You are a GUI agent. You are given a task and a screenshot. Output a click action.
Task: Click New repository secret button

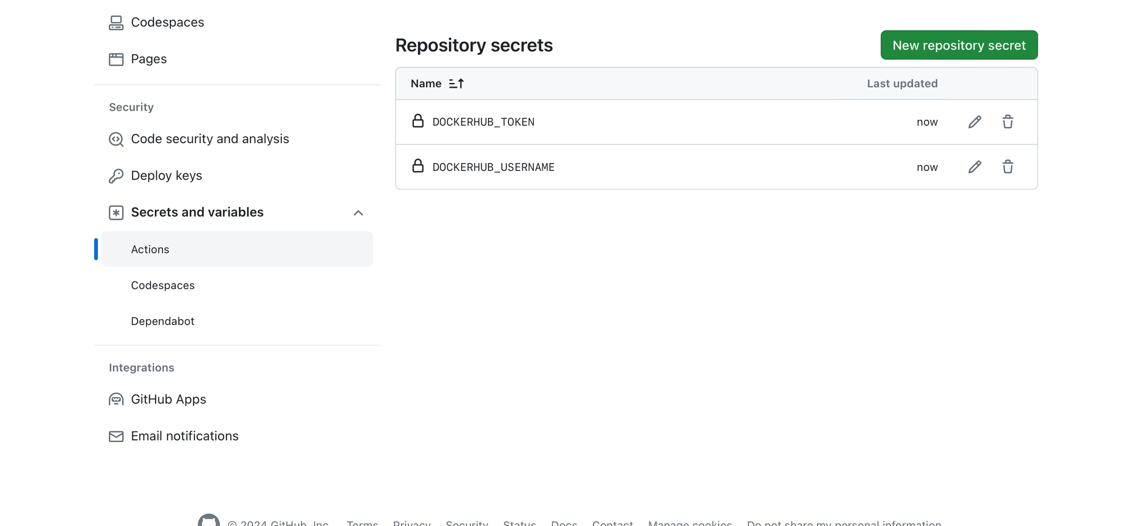(x=959, y=45)
